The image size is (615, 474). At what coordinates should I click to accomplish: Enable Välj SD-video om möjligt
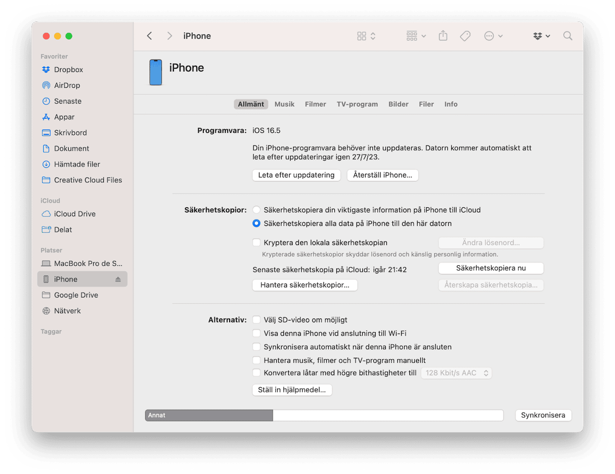tap(257, 320)
